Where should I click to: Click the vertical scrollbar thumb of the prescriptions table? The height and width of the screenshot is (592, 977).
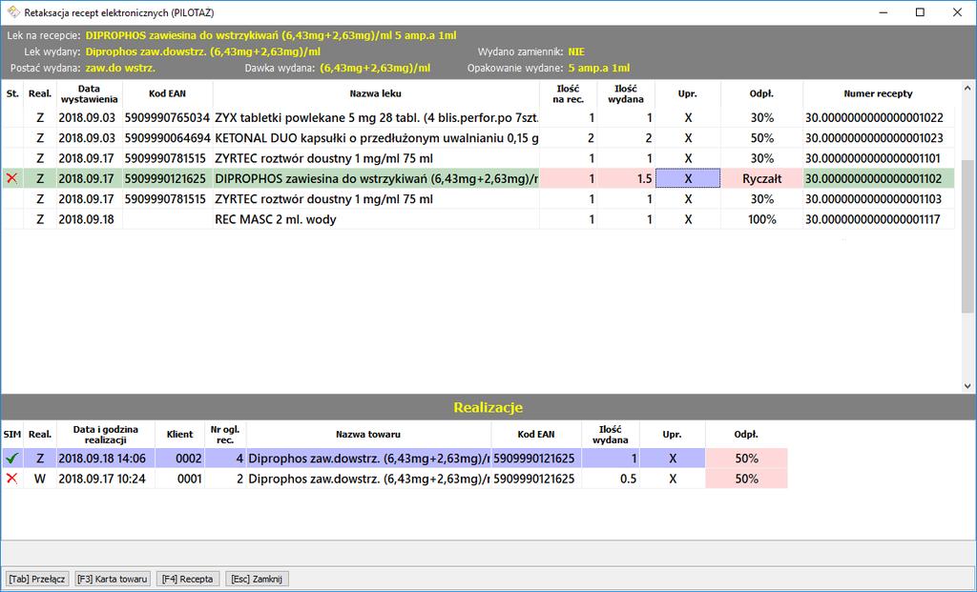(x=967, y=236)
